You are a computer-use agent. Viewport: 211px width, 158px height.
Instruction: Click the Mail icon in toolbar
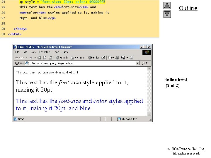tap(110, 58)
